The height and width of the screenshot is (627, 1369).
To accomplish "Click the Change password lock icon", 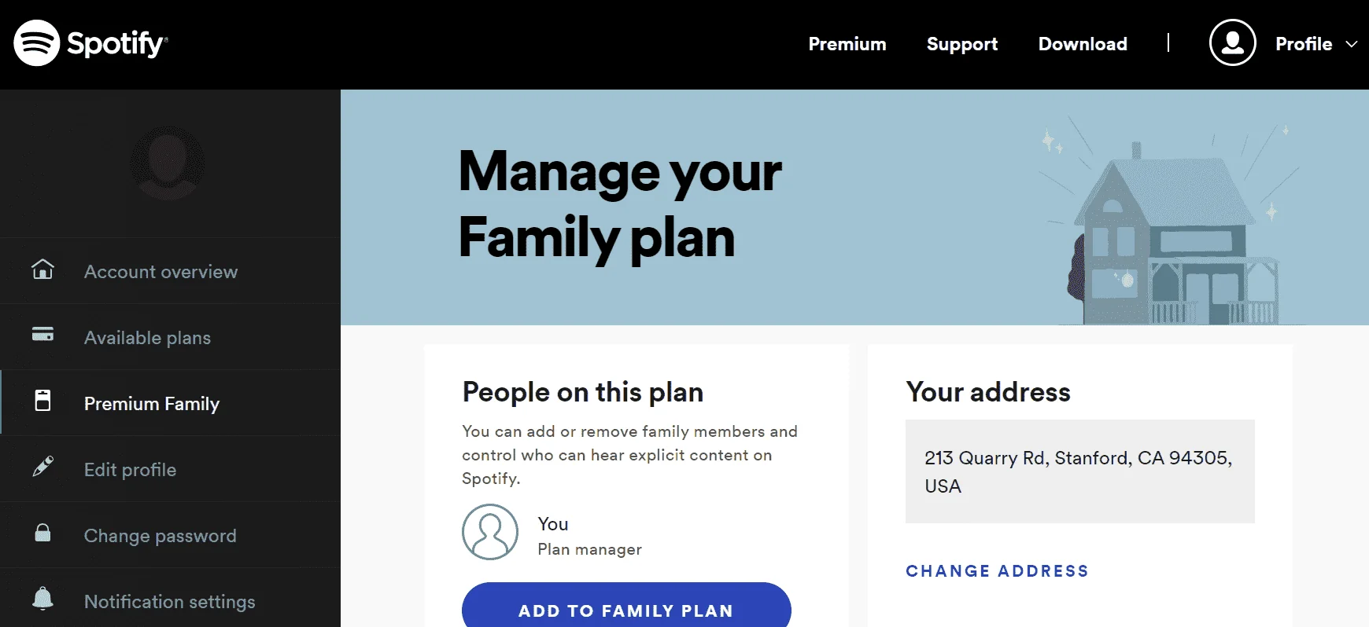I will (42, 533).
